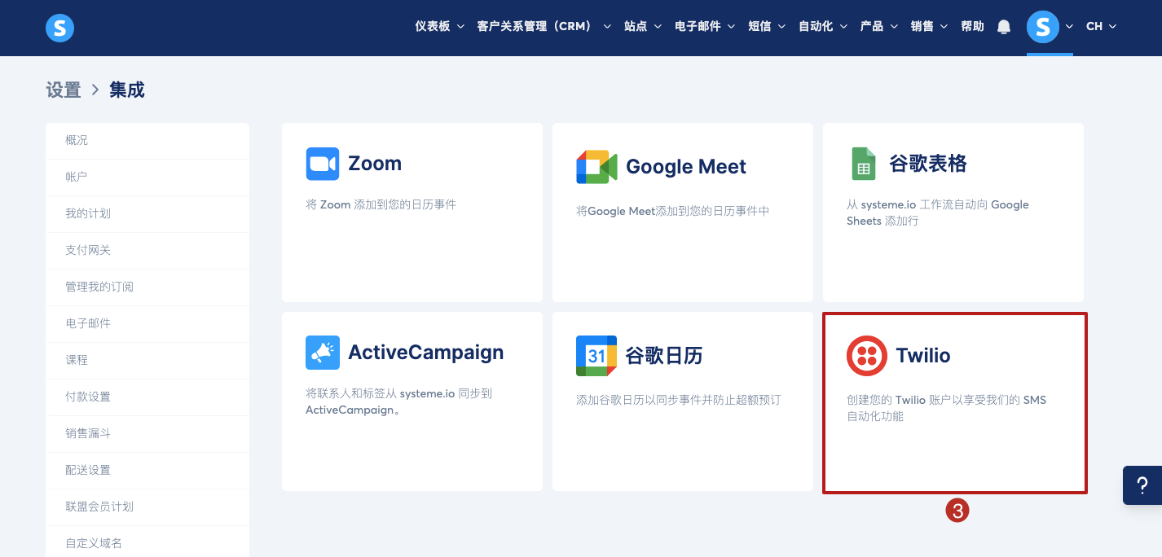
Task: Open 电子邮件 settings in the sidebar
Action: click(147, 324)
